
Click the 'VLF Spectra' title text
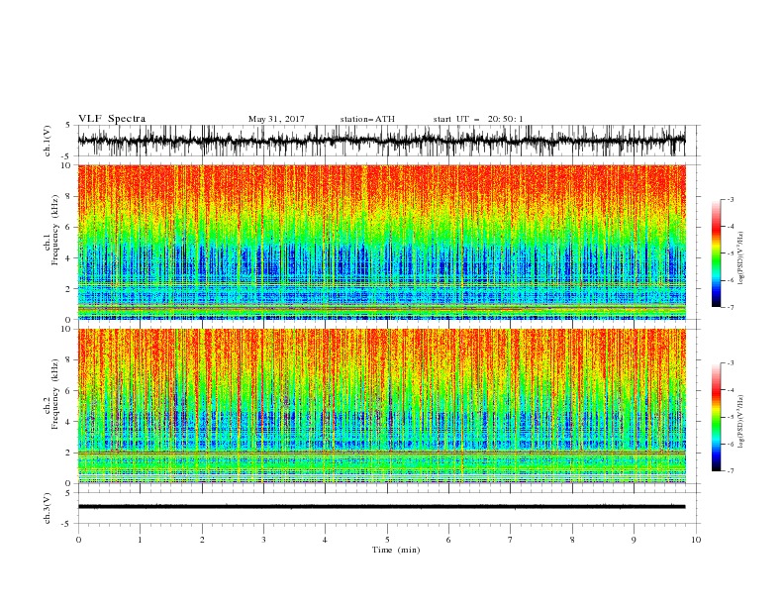112,119
